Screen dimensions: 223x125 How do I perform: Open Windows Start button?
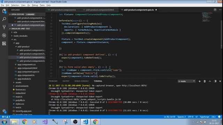pyautogui.click(x=5, y=122)
